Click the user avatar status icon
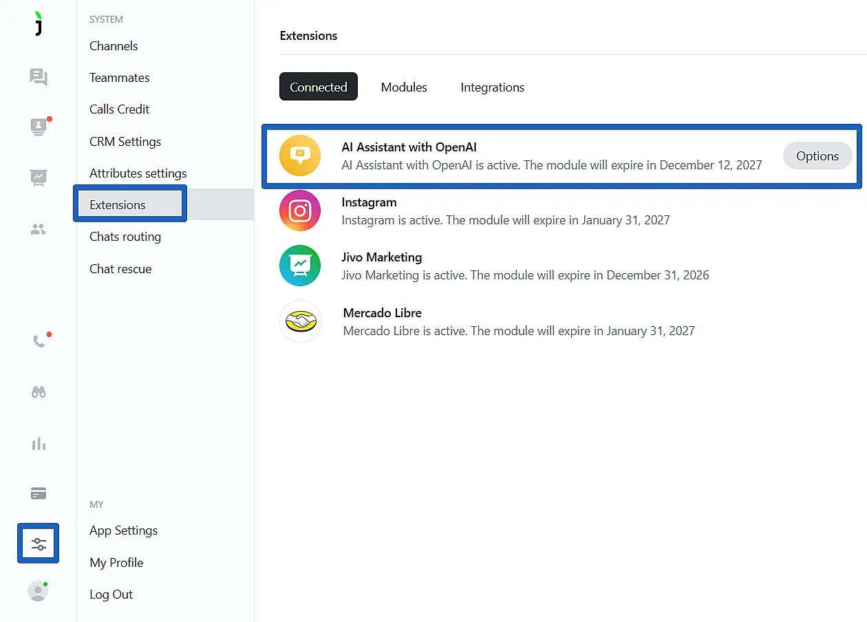 38,591
